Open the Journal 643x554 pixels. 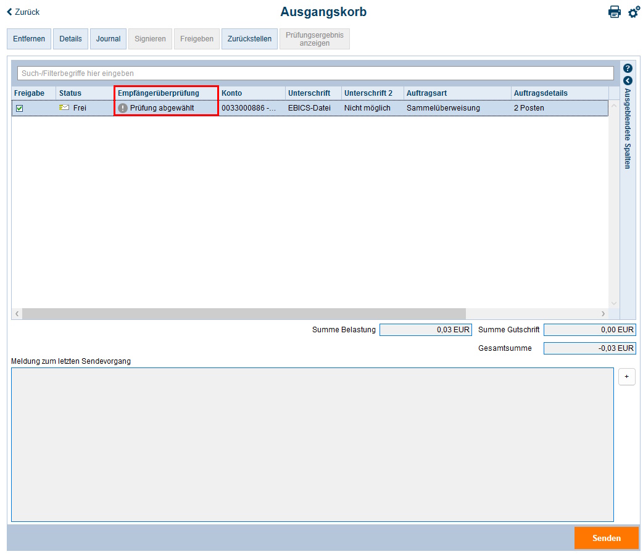tap(108, 39)
